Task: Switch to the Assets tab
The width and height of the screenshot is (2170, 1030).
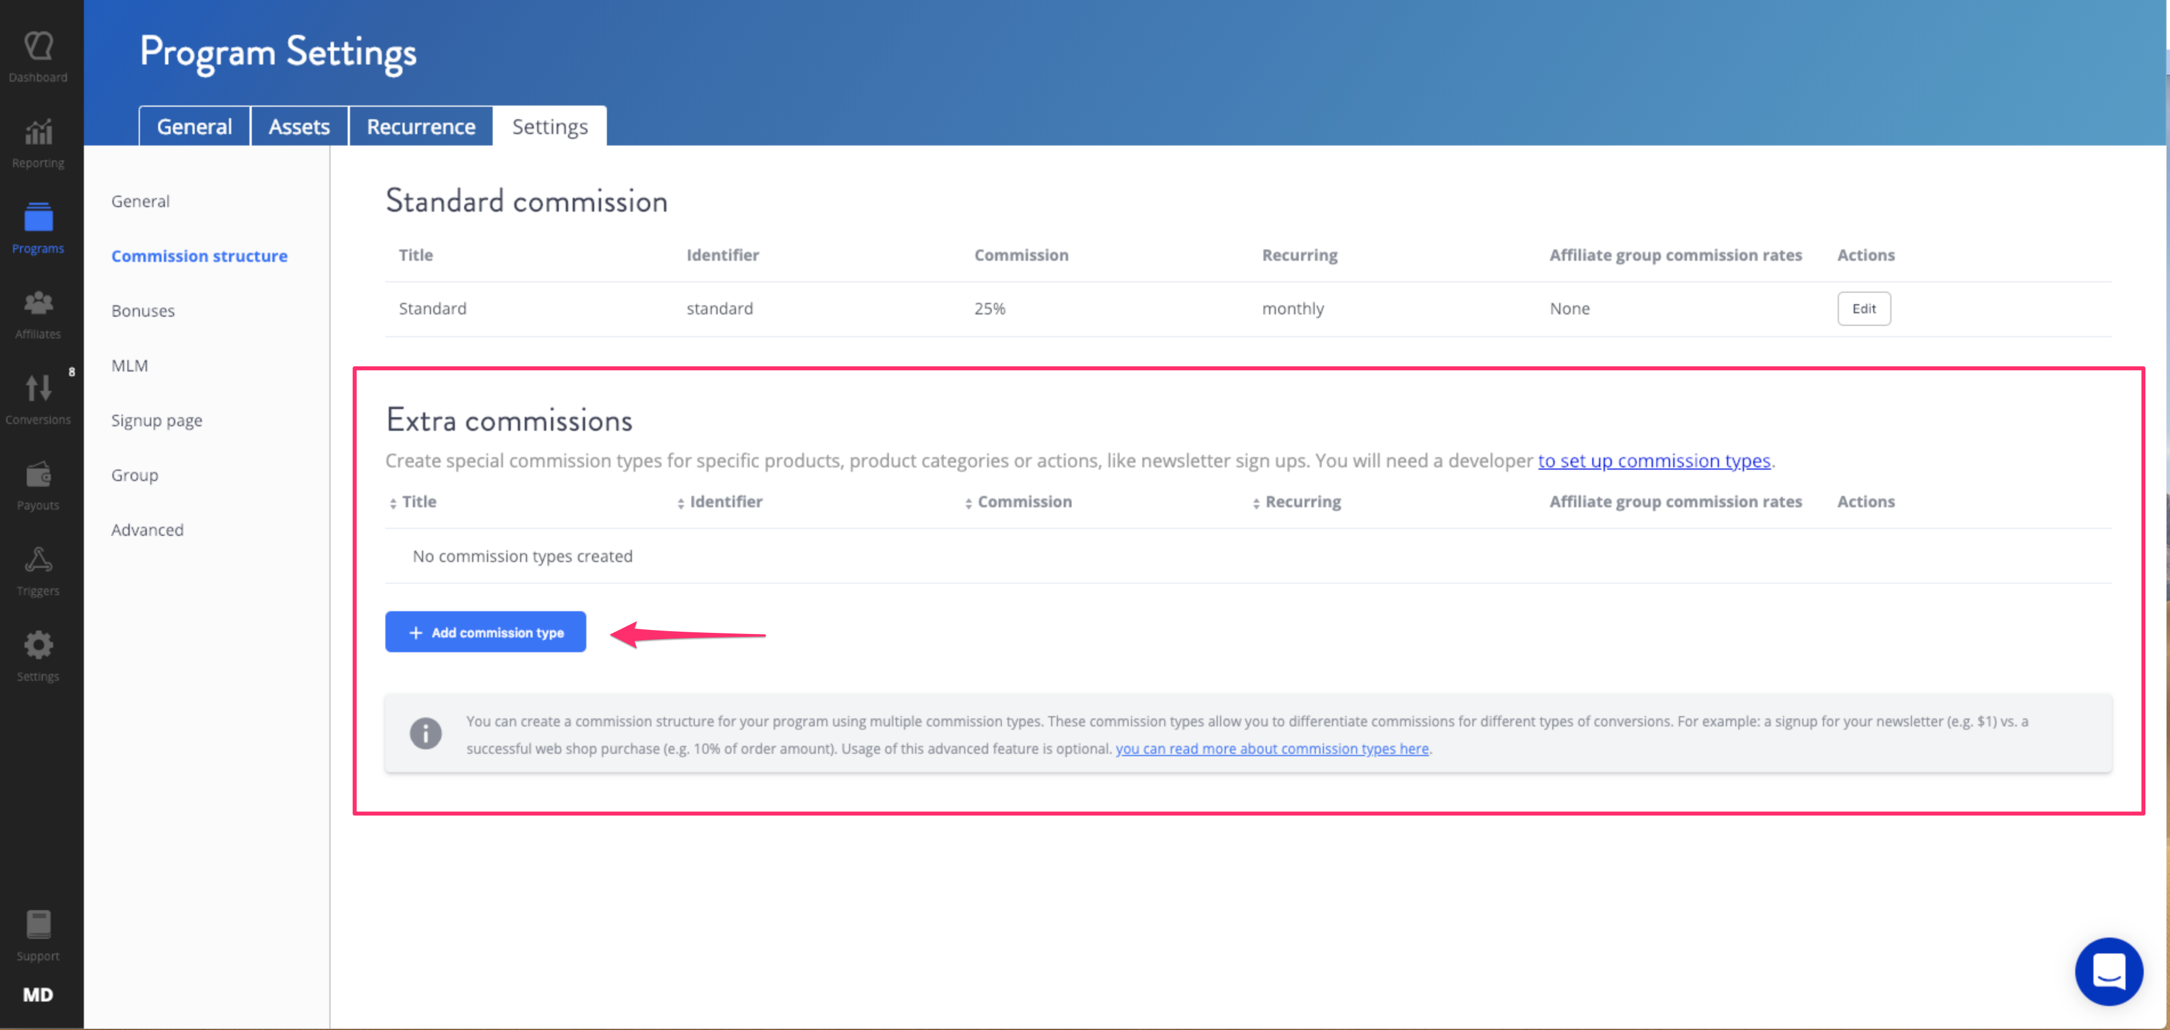Action: tap(299, 126)
